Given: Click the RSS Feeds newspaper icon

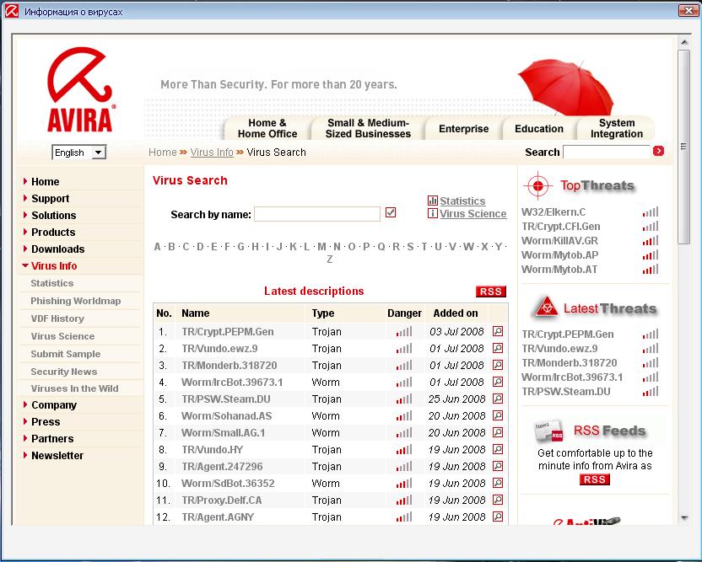Looking at the screenshot, I should (548, 431).
